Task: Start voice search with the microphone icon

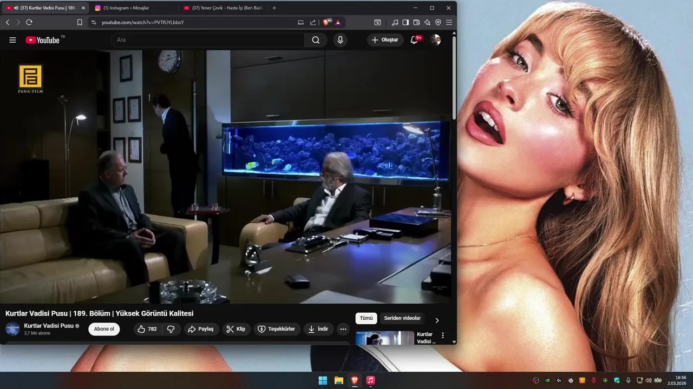Action: pos(340,40)
